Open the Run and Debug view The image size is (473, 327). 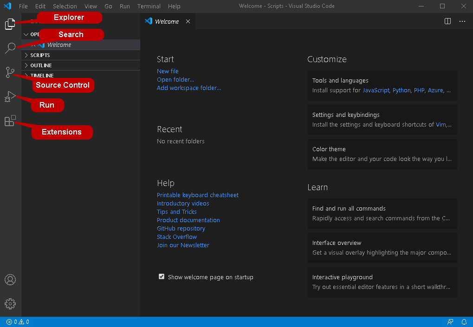[10, 96]
